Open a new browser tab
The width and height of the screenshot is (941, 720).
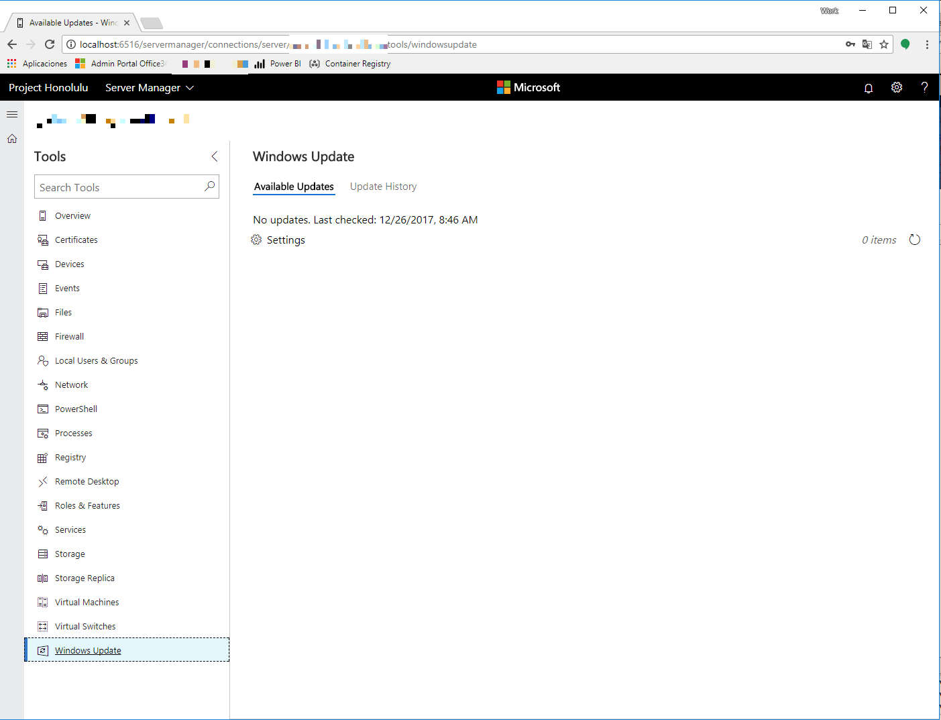point(152,23)
